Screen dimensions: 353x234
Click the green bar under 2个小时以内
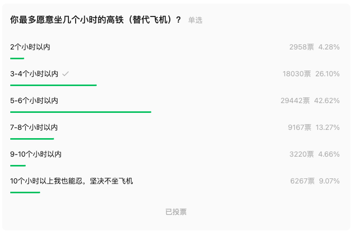click(x=17, y=58)
